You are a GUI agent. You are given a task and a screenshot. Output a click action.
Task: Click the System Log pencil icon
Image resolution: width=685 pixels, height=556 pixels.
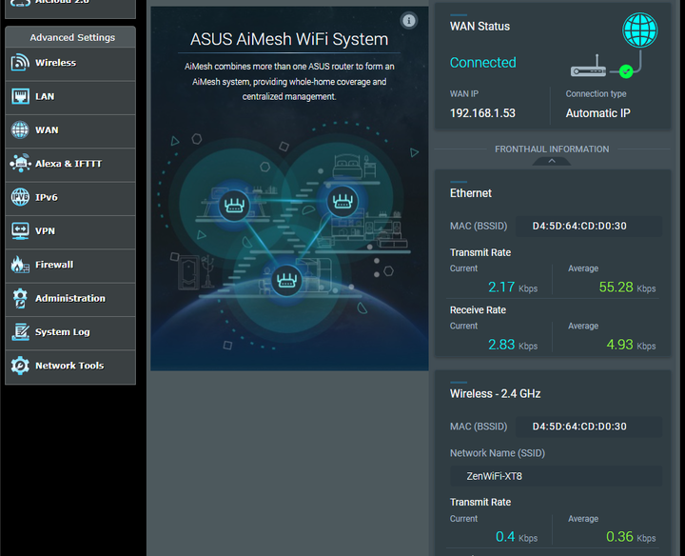pos(20,331)
